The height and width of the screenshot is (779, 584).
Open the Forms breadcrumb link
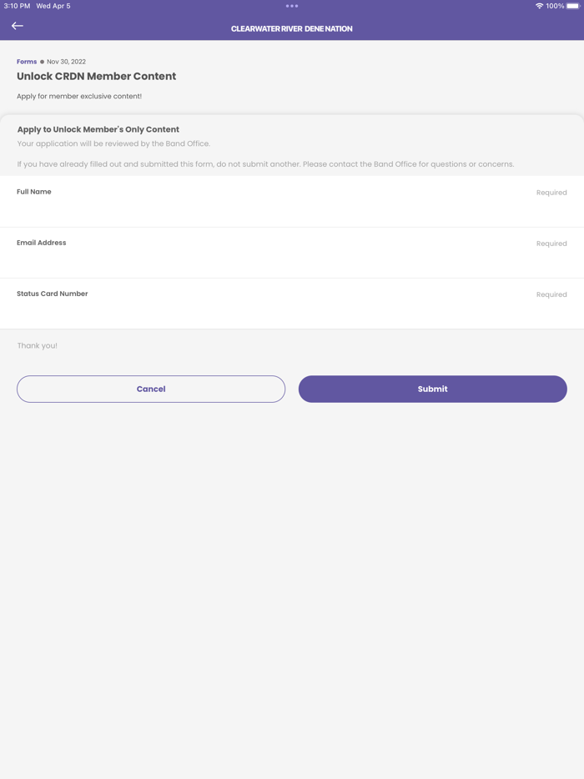point(27,62)
